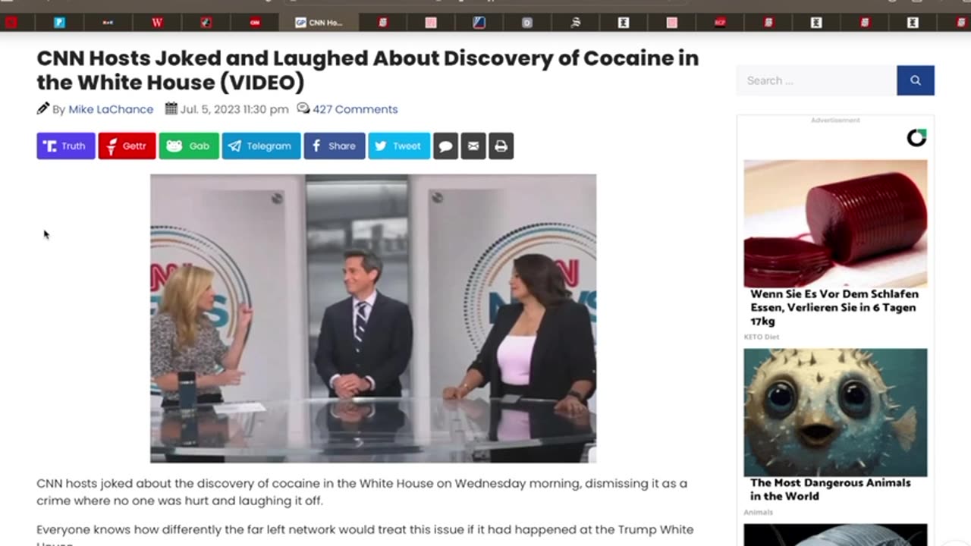Switch to the blue 'P' browser tab
971x546 pixels.
(59, 23)
